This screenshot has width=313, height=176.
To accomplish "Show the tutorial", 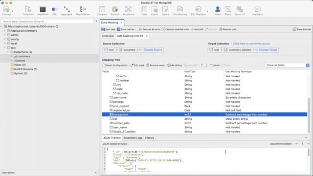I will point(302,29).
